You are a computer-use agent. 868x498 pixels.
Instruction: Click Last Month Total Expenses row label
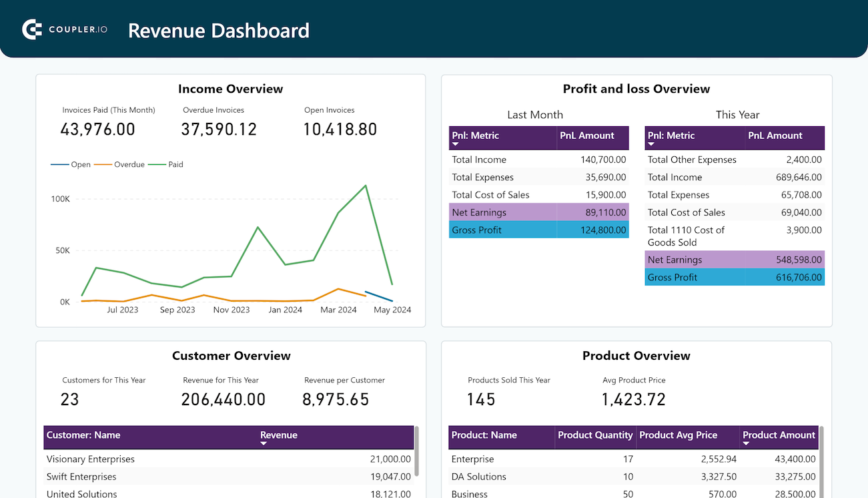(483, 177)
